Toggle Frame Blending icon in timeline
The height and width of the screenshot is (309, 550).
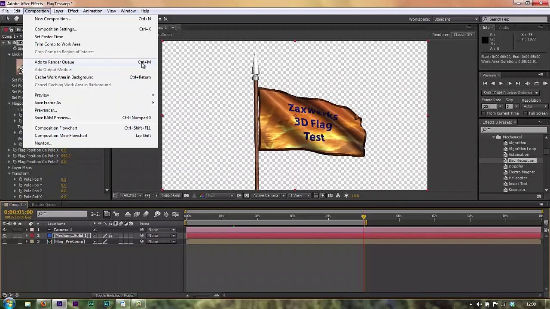click(x=137, y=214)
